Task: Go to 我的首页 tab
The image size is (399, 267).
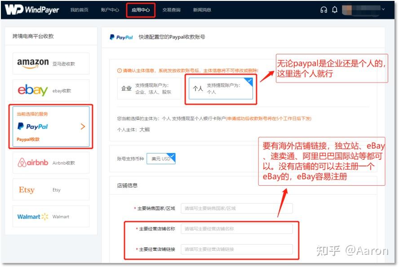Action: 80,10
